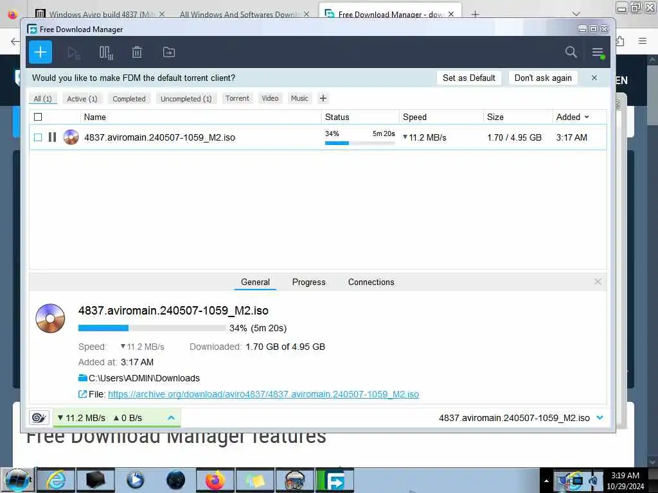Sort by Added column dropdown arrow
The image size is (658, 493).
click(587, 117)
